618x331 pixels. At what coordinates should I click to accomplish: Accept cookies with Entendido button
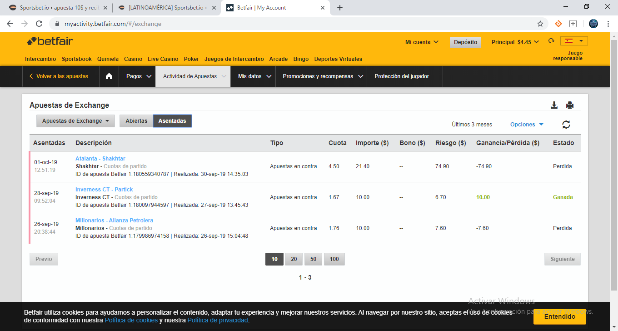coord(560,316)
